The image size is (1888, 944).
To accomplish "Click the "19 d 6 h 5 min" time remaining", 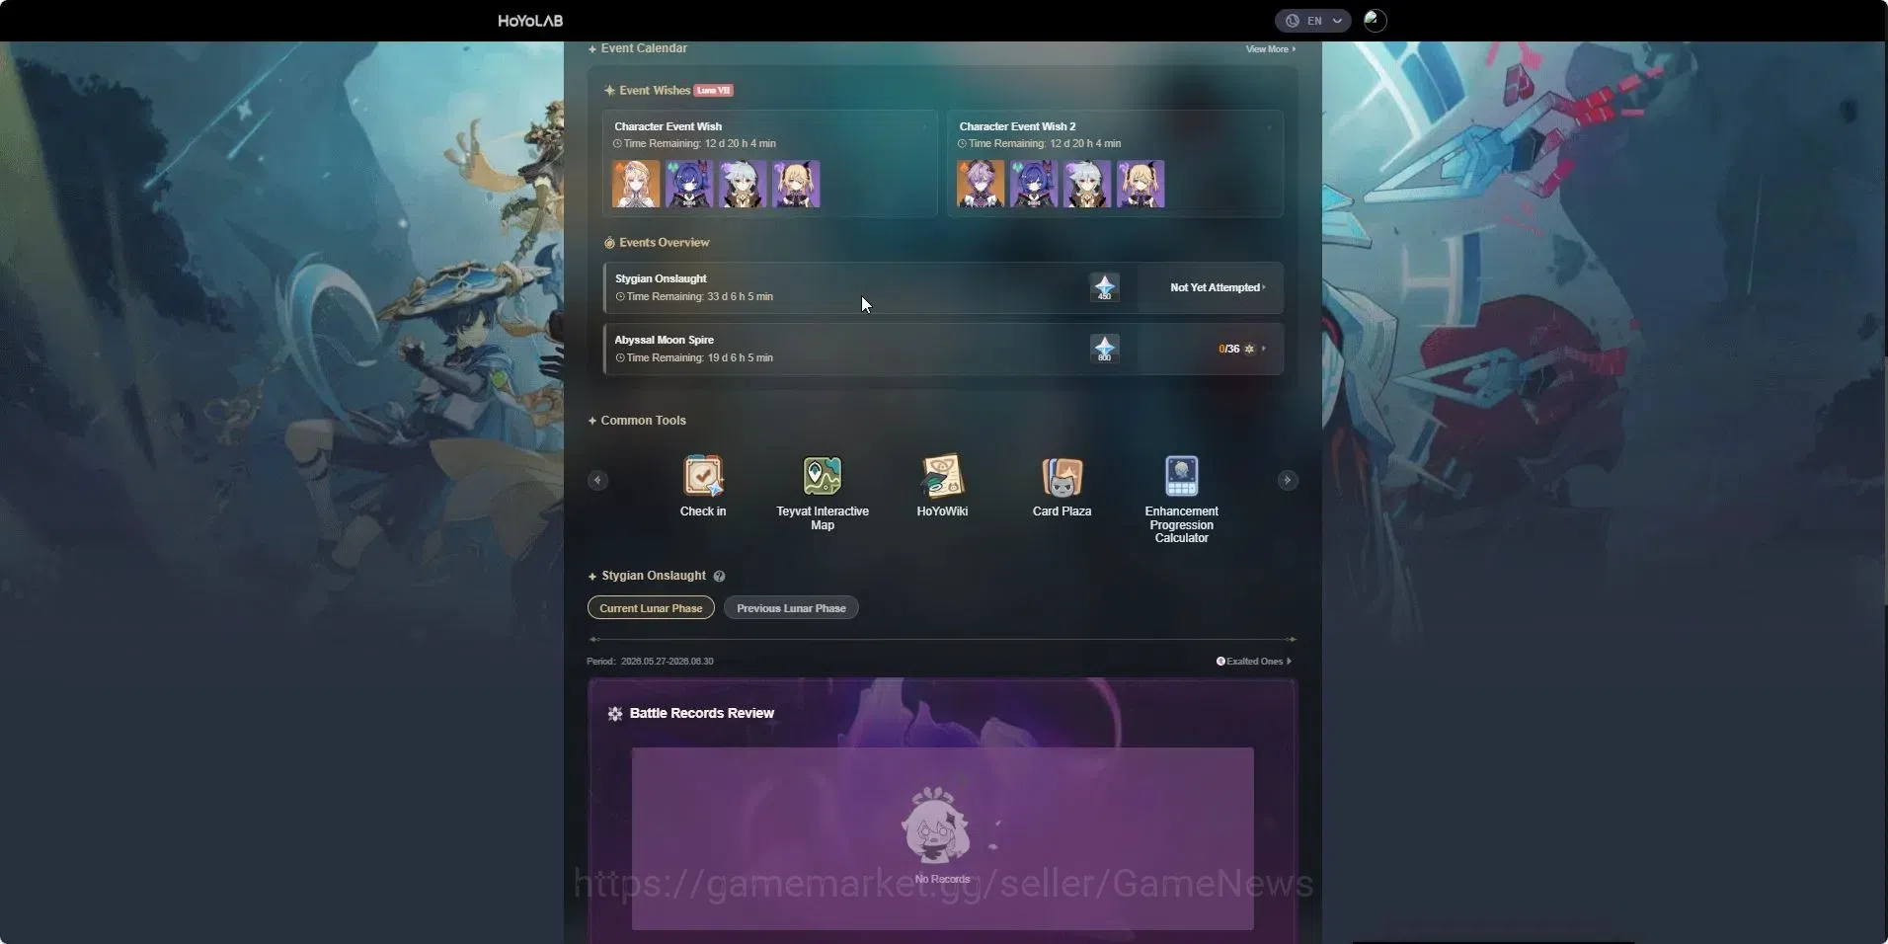I will pos(740,357).
